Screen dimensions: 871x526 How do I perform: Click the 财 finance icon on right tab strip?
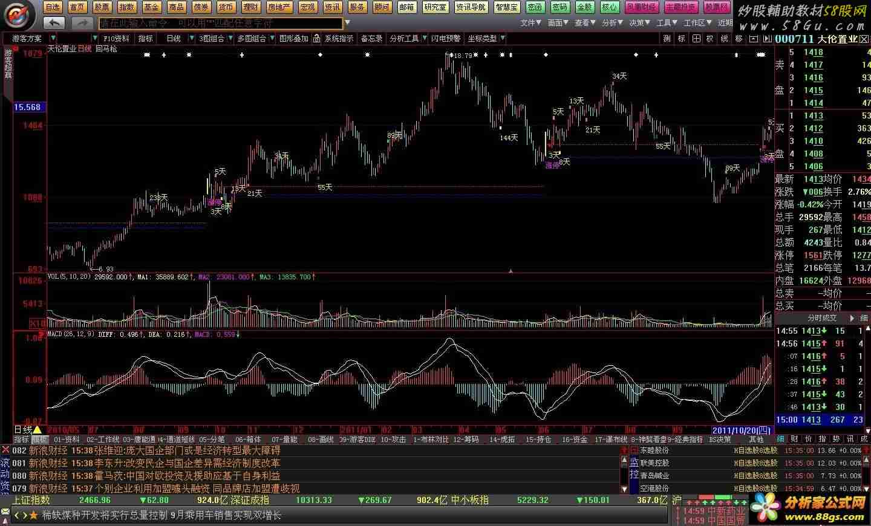click(x=794, y=439)
